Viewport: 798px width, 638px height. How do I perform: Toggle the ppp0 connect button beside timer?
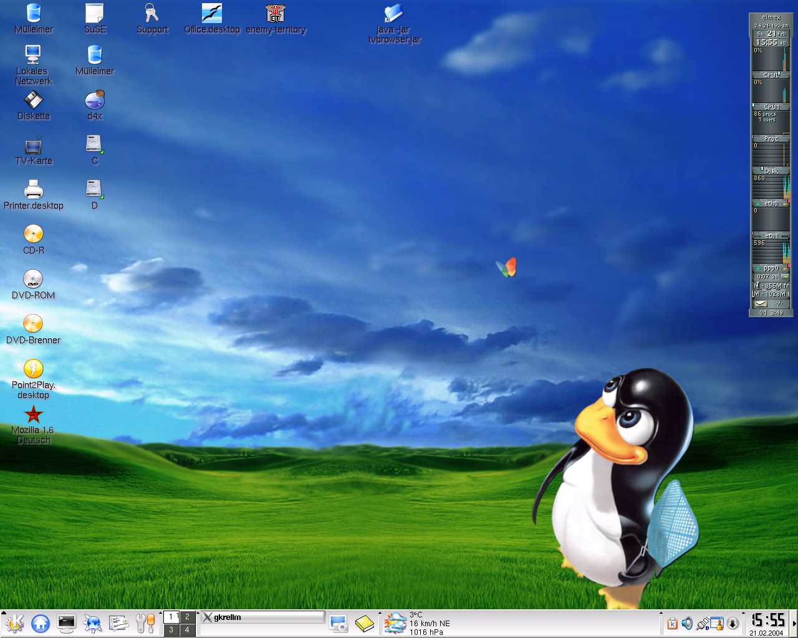785,276
